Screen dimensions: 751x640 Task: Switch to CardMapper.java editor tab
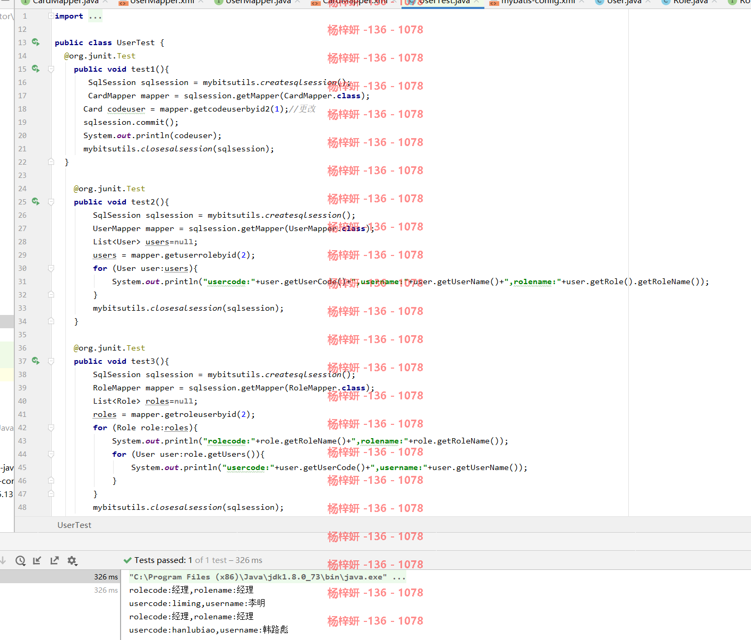(x=65, y=3)
